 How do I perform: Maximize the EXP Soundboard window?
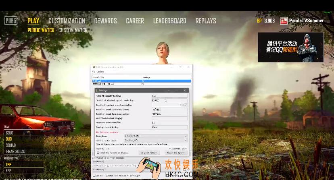click(180, 67)
